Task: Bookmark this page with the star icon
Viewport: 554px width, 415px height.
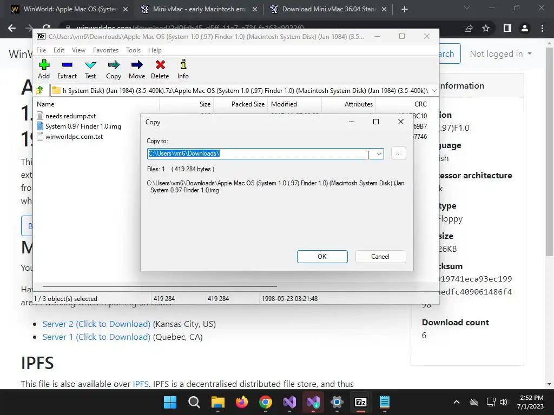Action: (x=486, y=28)
